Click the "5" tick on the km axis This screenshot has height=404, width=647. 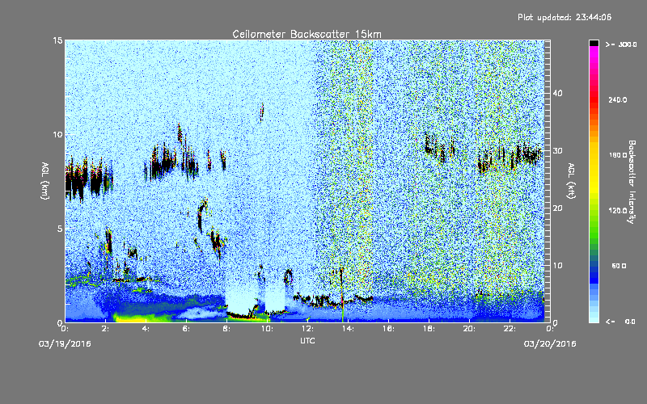tap(60, 229)
